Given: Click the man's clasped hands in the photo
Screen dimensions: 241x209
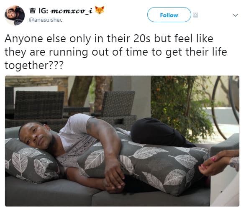Looking at the screenshot, I should (115, 181).
